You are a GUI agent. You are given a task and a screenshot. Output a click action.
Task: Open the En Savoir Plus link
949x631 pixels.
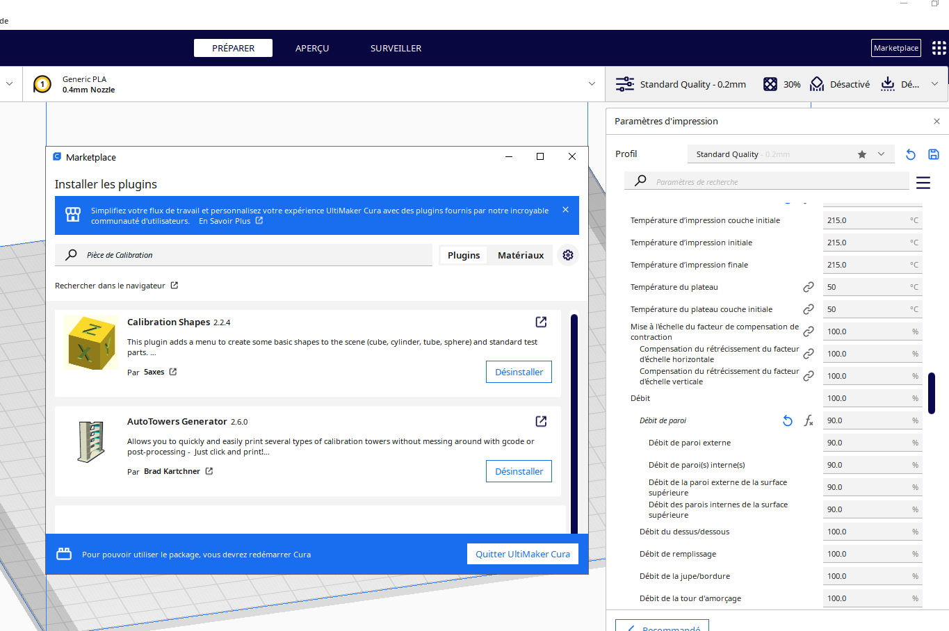pyautogui.click(x=231, y=221)
